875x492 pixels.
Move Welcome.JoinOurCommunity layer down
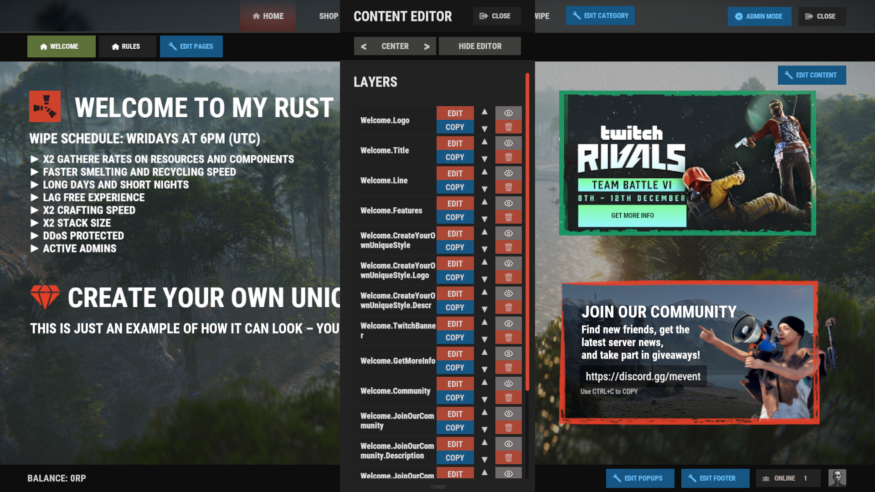tap(484, 429)
